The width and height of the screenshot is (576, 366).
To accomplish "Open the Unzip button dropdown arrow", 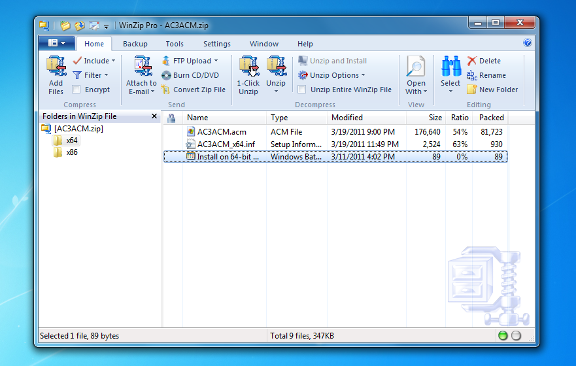I will tap(276, 91).
